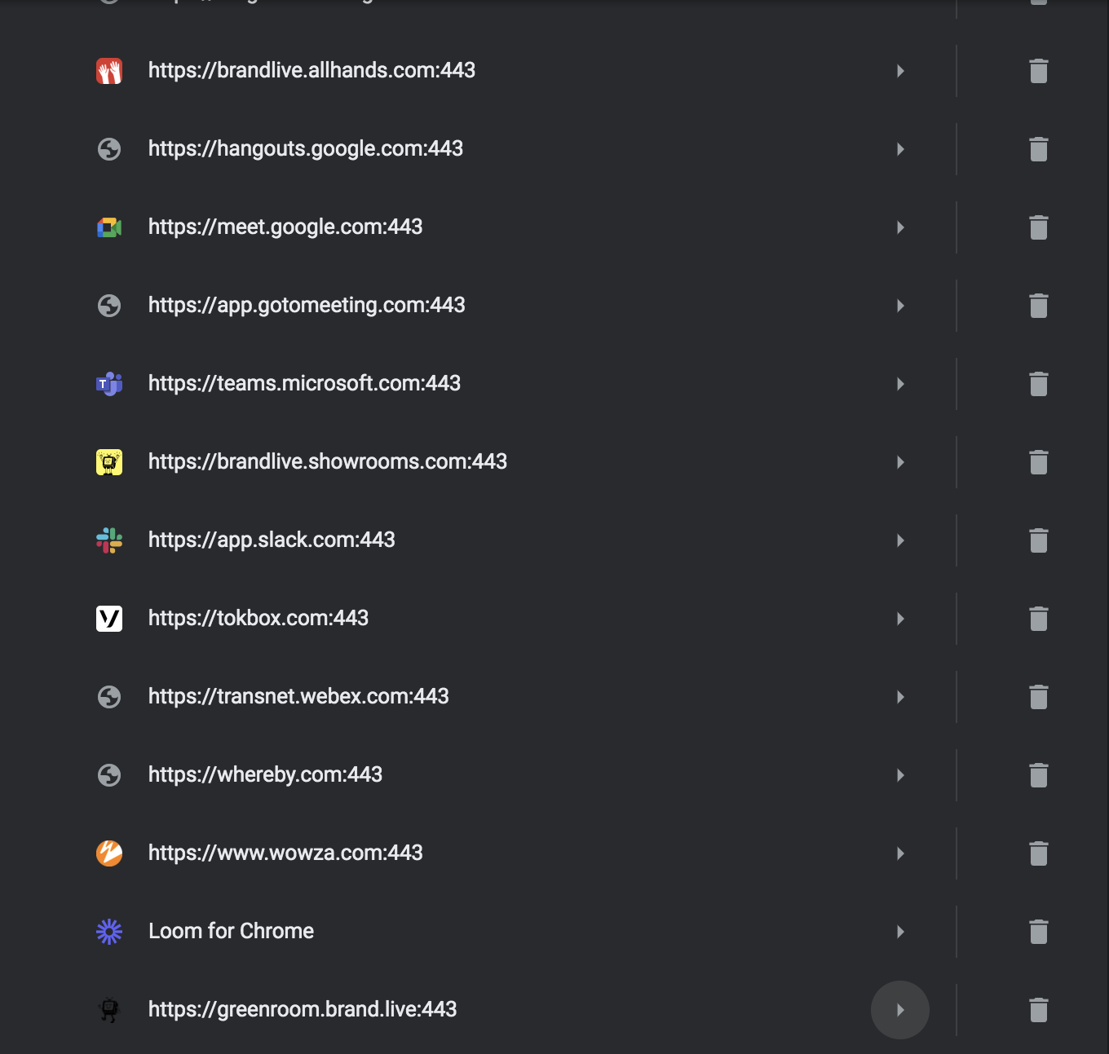The width and height of the screenshot is (1109, 1054).
Task: Remove greenroom.brand.live using trash icon
Action: [1038, 1010]
